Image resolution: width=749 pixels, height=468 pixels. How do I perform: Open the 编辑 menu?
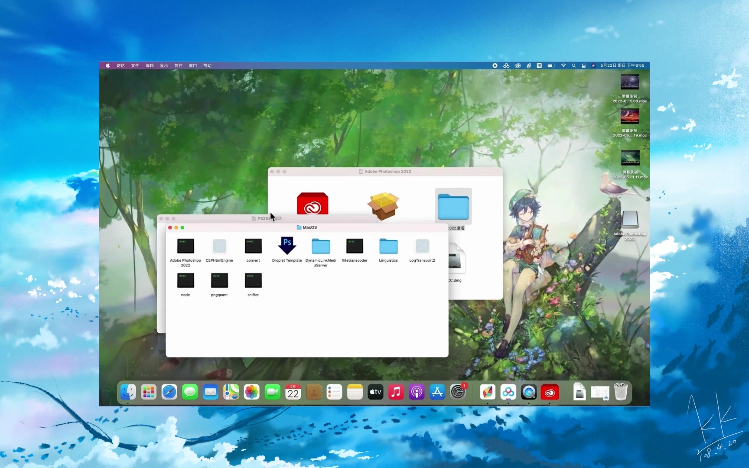click(x=150, y=65)
